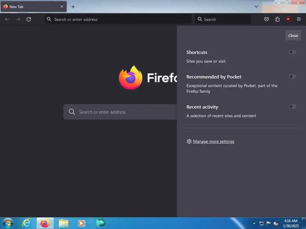Open the List all tabs dropdown arrow
The image size is (306, 229).
256,7
